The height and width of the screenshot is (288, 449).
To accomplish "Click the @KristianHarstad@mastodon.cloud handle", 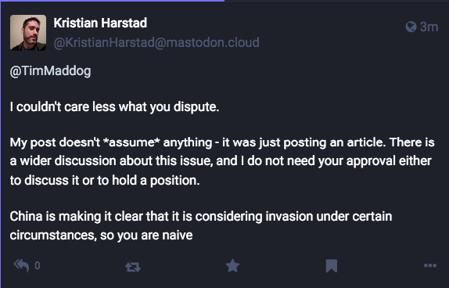I will click(156, 42).
